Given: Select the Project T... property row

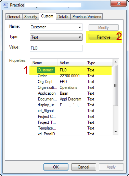Looking at the screenshot, I should 71,122.
